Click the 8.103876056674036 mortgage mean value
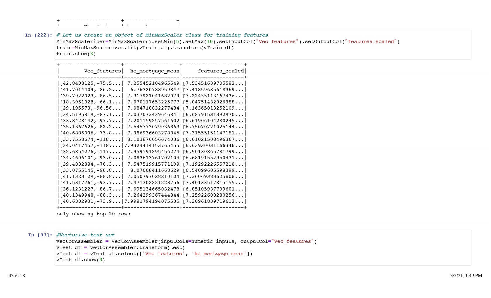Image resolution: width=491 pixels, height=298 pixels. (153, 139)
